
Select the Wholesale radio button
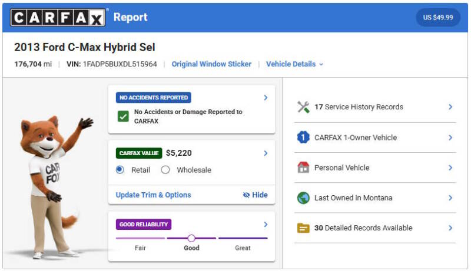click(165, 170)
